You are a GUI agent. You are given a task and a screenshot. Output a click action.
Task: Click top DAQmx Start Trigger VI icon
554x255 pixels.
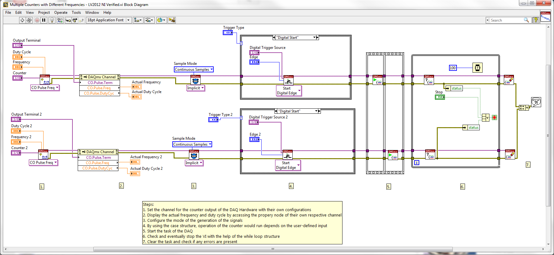pyautogui.click(x=289, y=80)
